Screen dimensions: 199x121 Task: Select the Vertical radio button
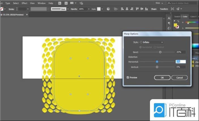click(155, 47)
